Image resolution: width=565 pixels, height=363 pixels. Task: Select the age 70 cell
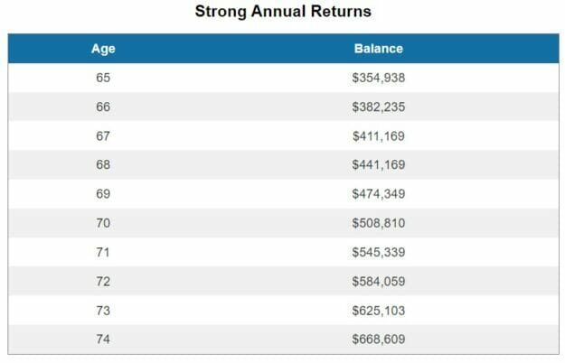pos(103,223)
